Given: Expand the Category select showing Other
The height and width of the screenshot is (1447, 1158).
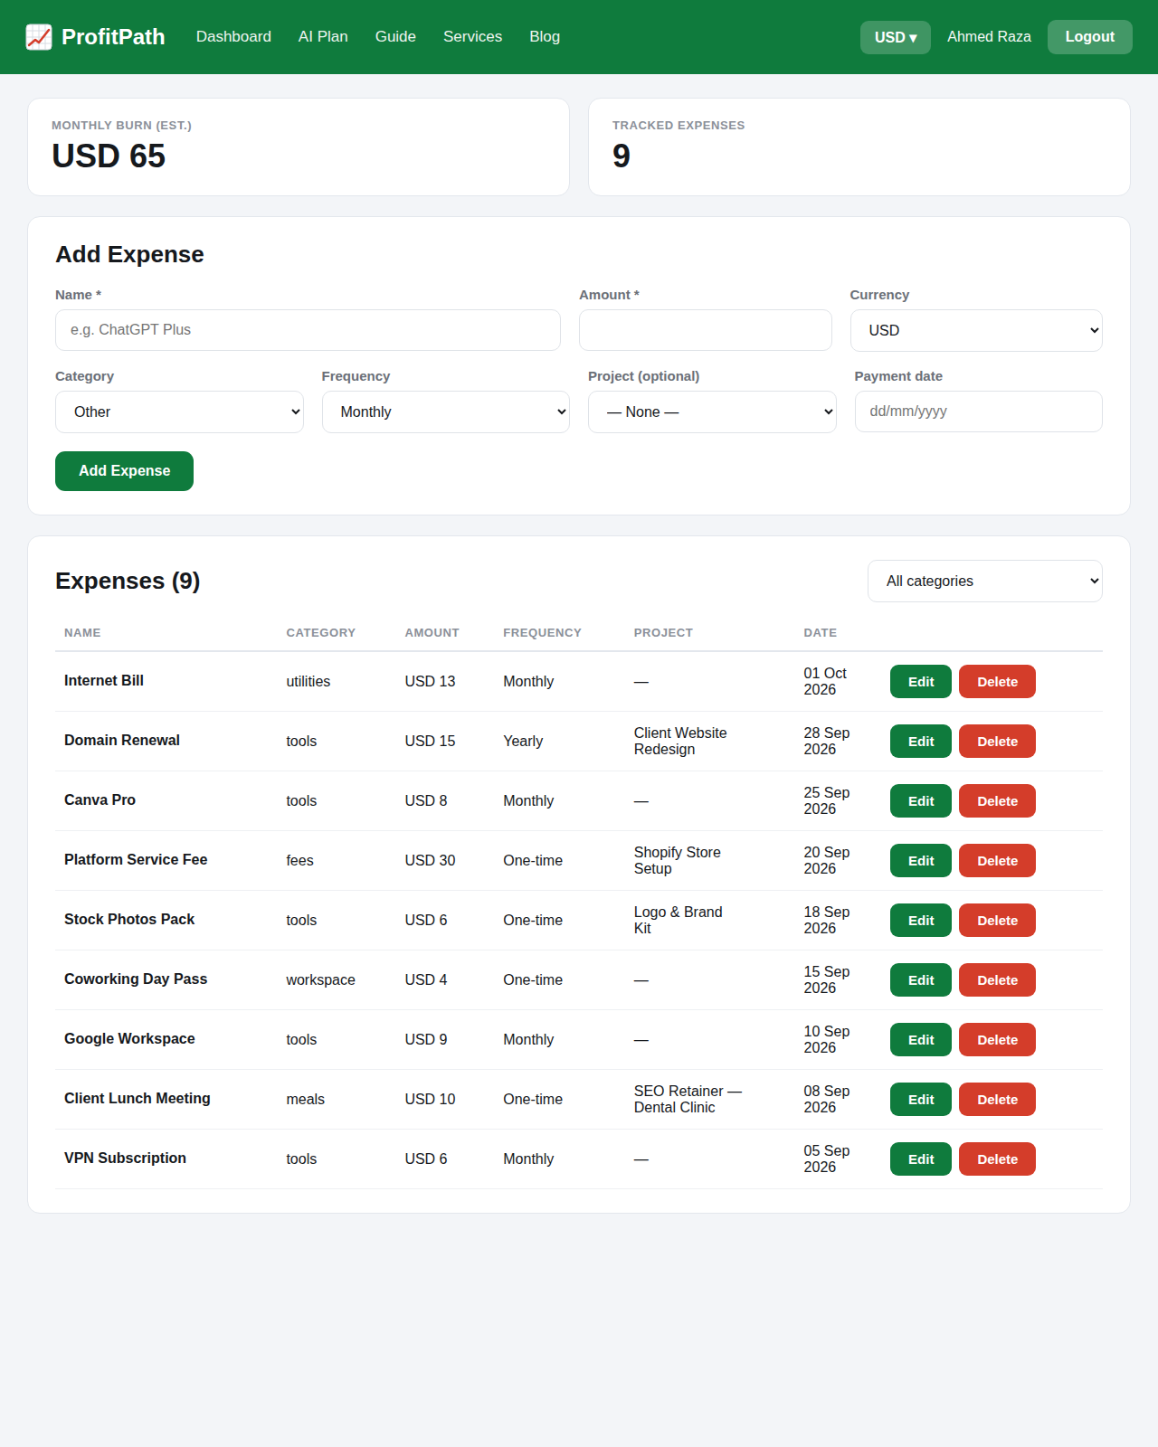Looking at the screenshot, I should coord(179,411).
